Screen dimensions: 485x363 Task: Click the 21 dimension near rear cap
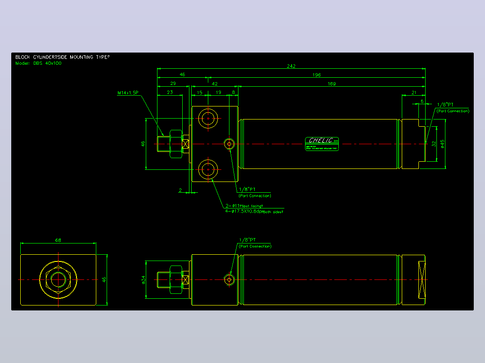click(414, 93)
